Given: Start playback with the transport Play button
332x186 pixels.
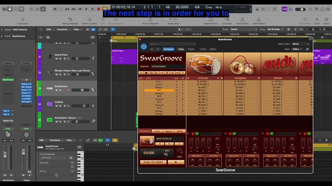Looking at the screenshot, I should click(x=86, y=9).
